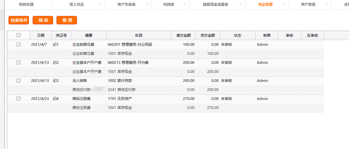Close the 简易现金流量表 tab
Viewport: 349px width, 149px height.
tap(241, 5)
